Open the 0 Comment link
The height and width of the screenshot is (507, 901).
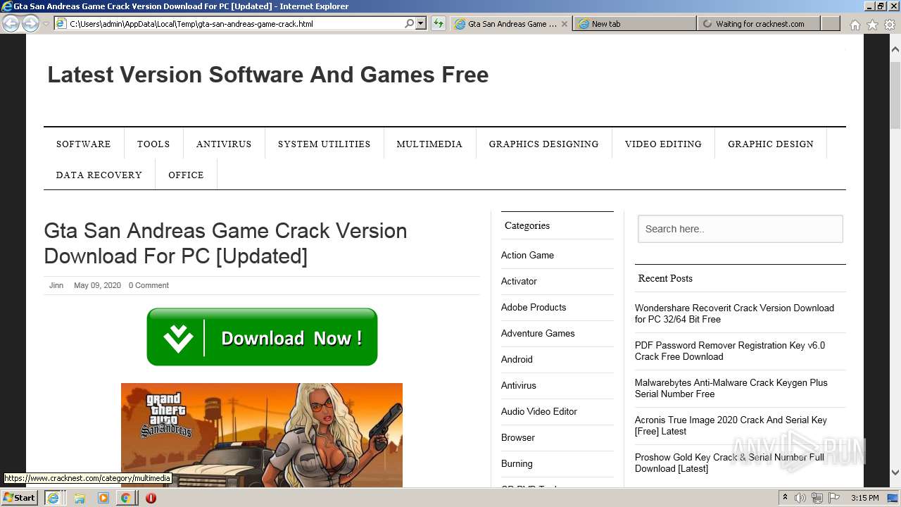pos(149,285)
